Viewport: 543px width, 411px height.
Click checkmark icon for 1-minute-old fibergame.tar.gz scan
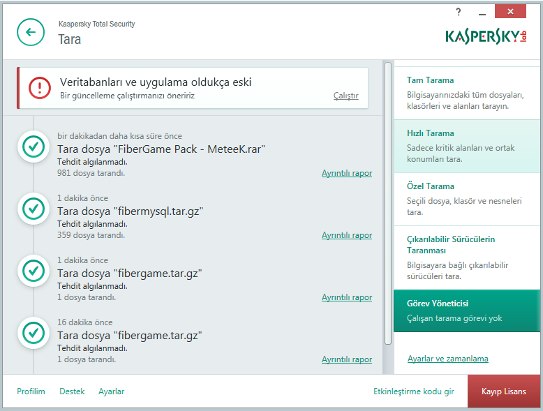[x=34, y=271]
